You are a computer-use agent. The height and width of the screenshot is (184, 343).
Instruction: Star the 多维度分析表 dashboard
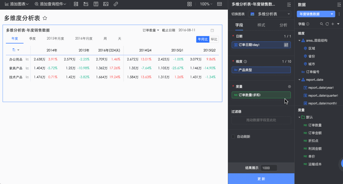(x=45, y=18)
